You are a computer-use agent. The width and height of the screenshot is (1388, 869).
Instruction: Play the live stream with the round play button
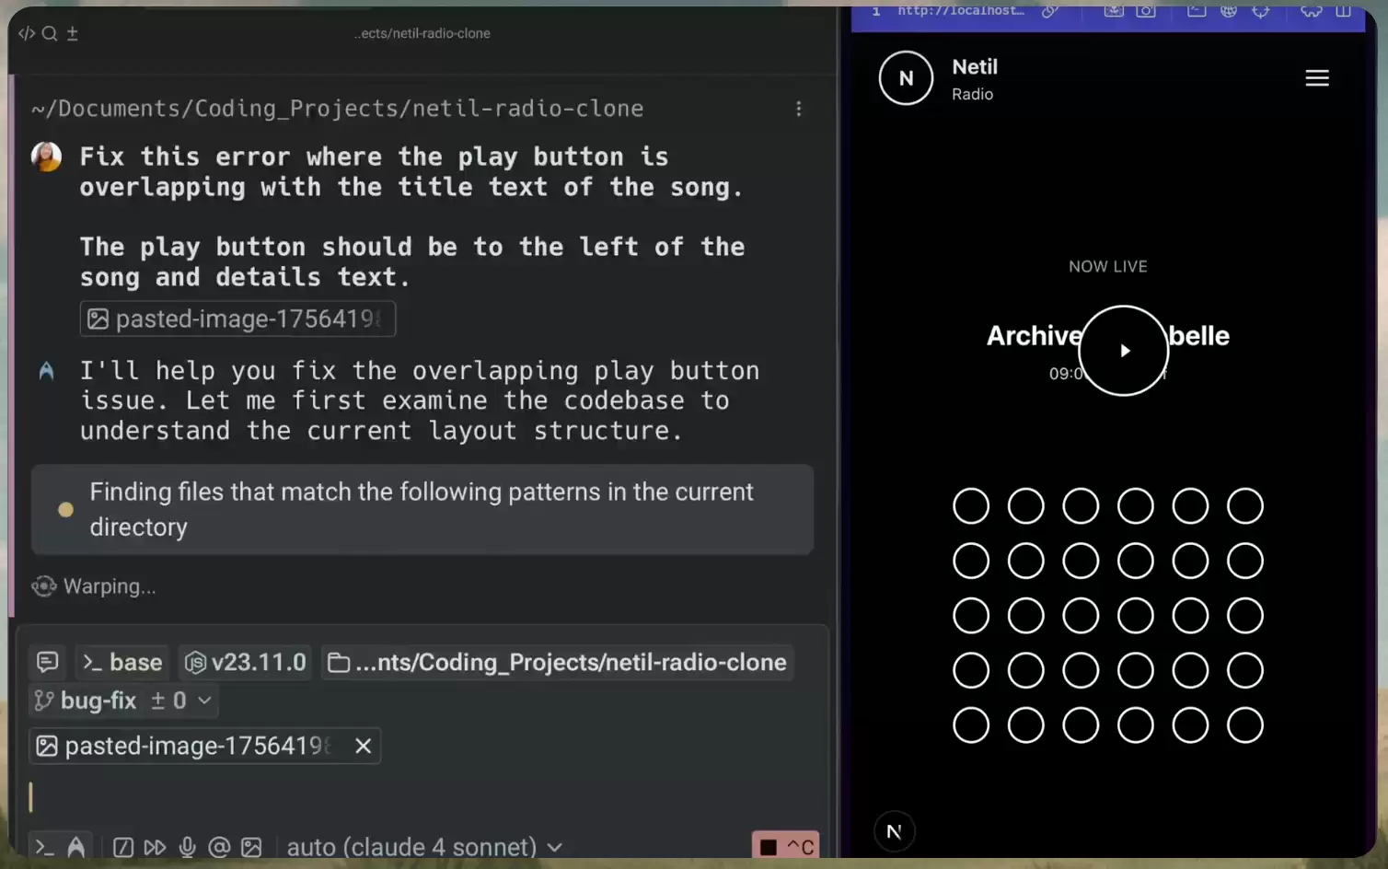1123,351
